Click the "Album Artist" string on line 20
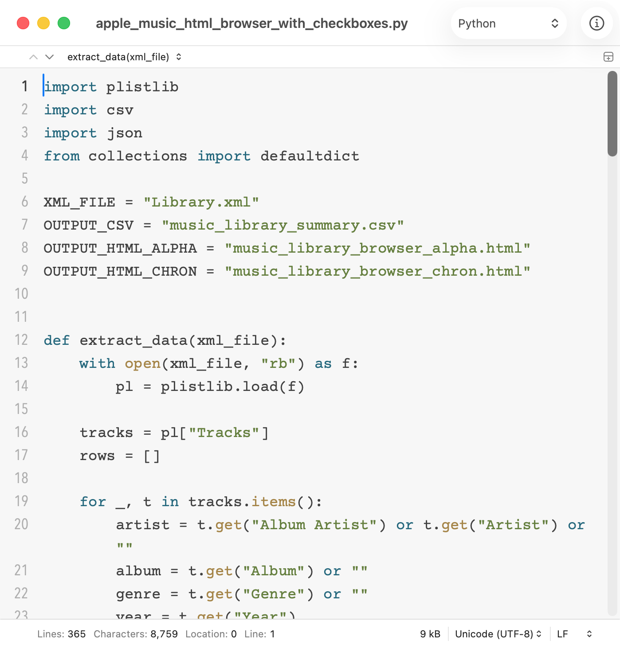The image size is (620, 648). pyautogui.click(x=314, y=525)
